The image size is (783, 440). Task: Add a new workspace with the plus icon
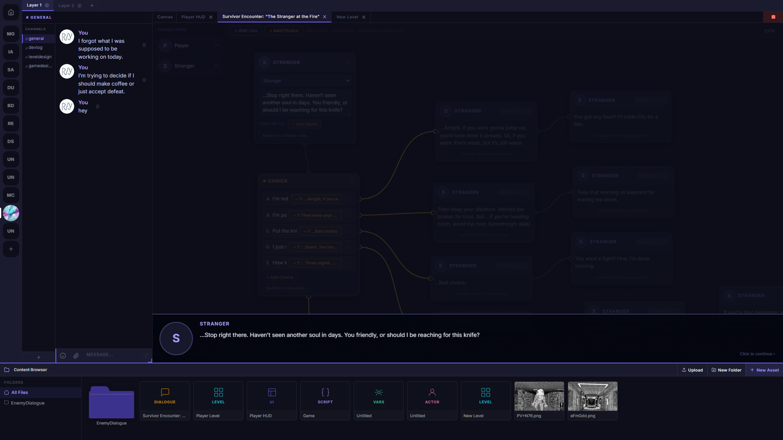coord(11,249)
